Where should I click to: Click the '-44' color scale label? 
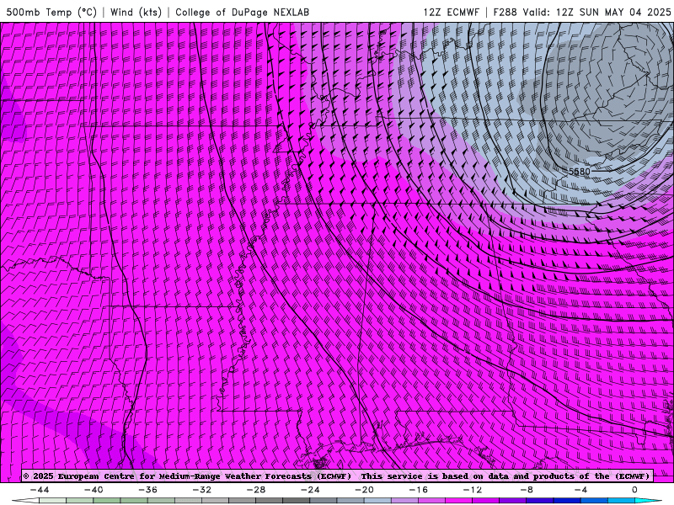click(40, 490)
